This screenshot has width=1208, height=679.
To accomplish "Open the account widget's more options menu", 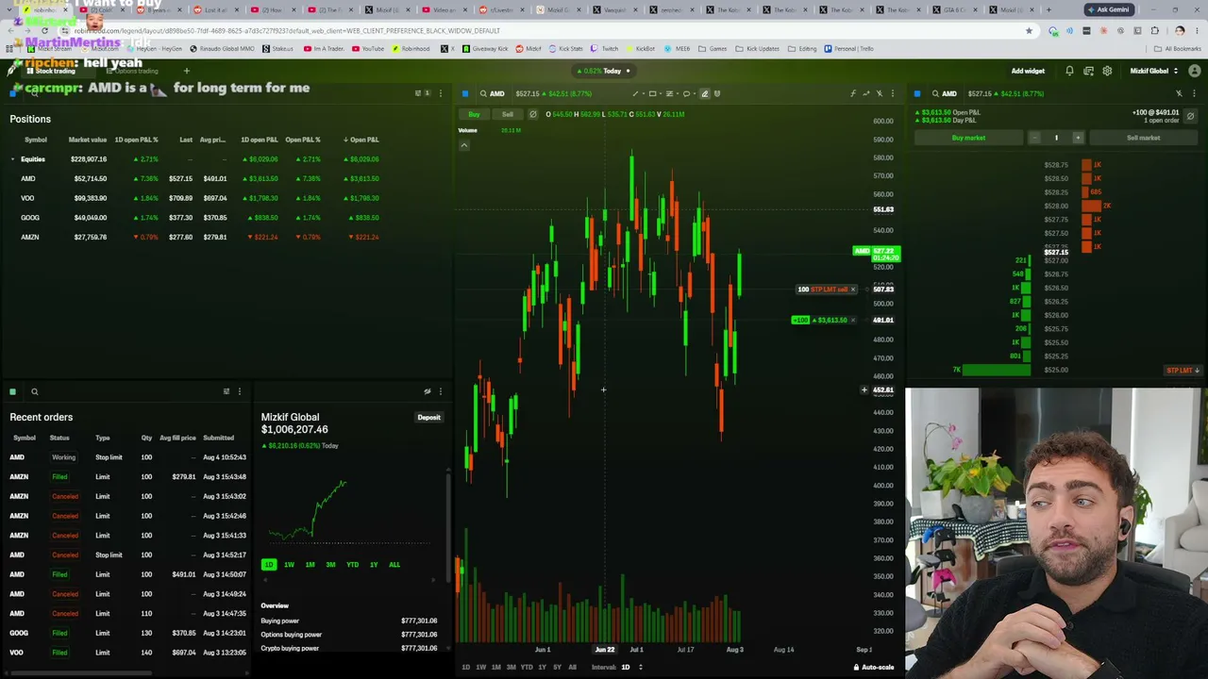I will pyautogui.click(x=440, y=391).
